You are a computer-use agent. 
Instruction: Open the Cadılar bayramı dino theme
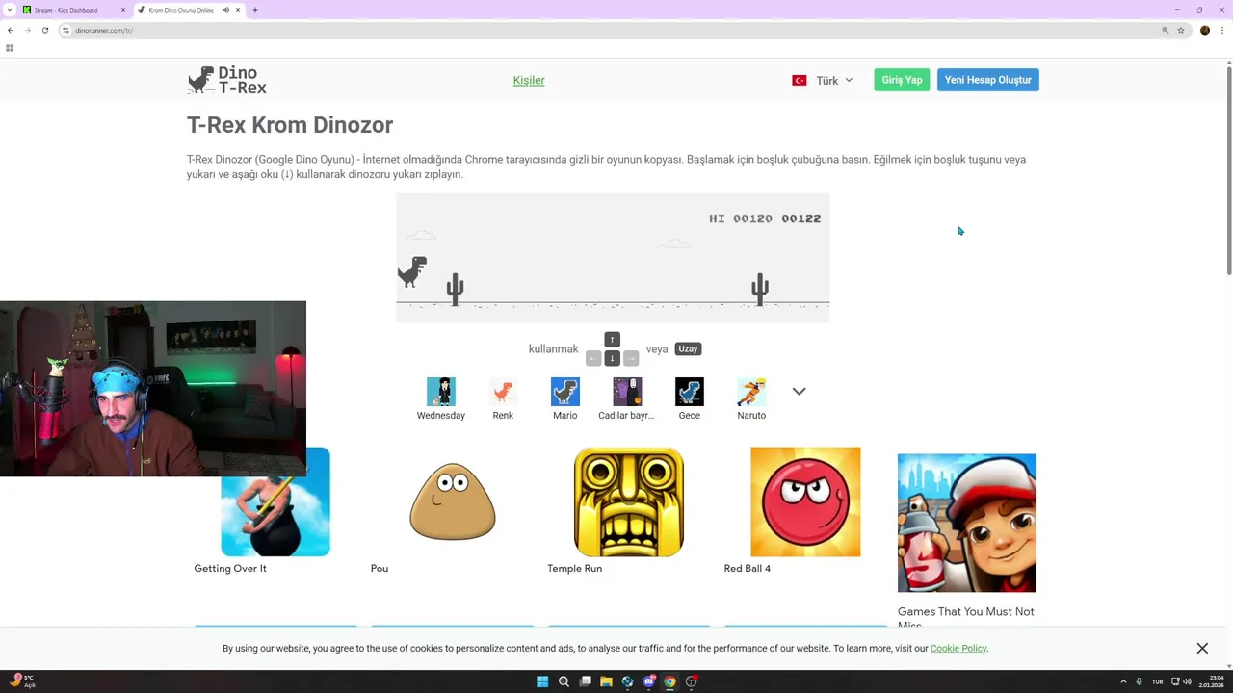tap(627, 398)
